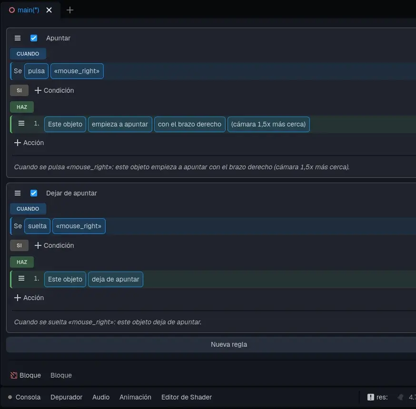Open the Depurador panel
Viewport: 416px width, 409px height.
(66, 397)
